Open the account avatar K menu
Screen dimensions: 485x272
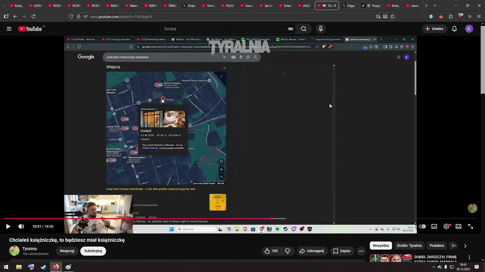[x=469, y=29]
